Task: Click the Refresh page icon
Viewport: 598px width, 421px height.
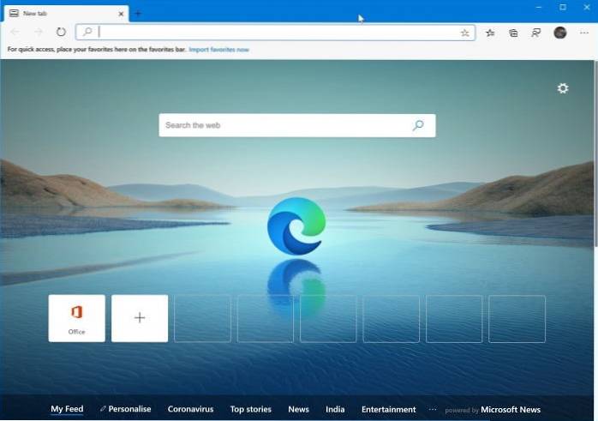Action: click(61, 32)
